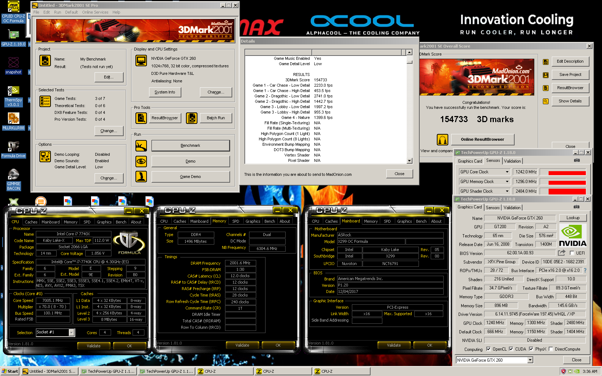Open GPU-Z.1.18.0 desktop icon

pos(13,38)
